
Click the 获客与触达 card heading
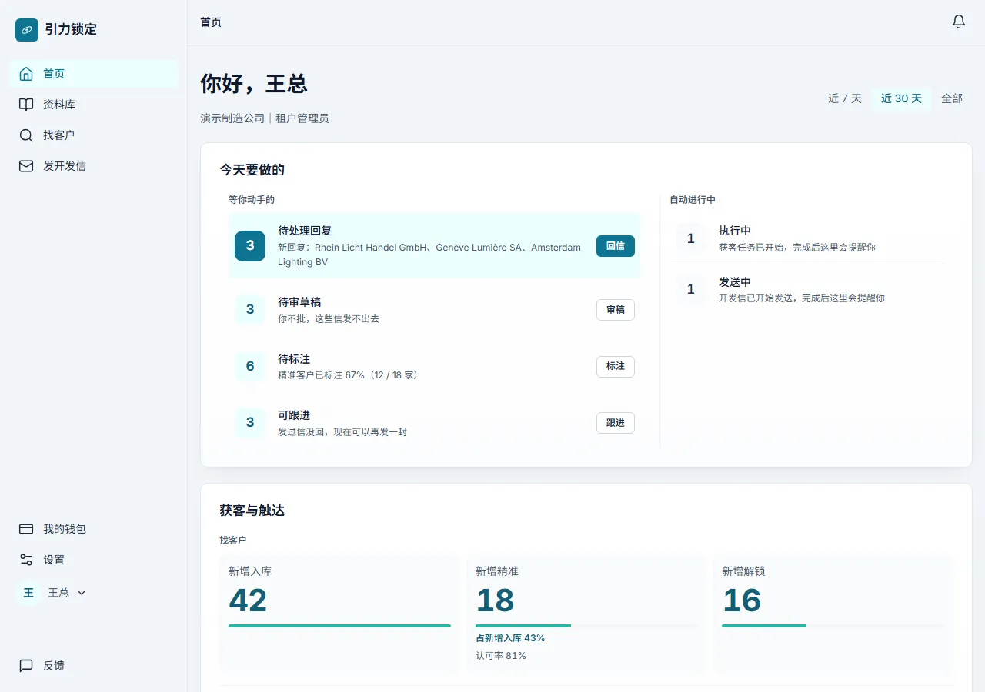coord(252,511)
